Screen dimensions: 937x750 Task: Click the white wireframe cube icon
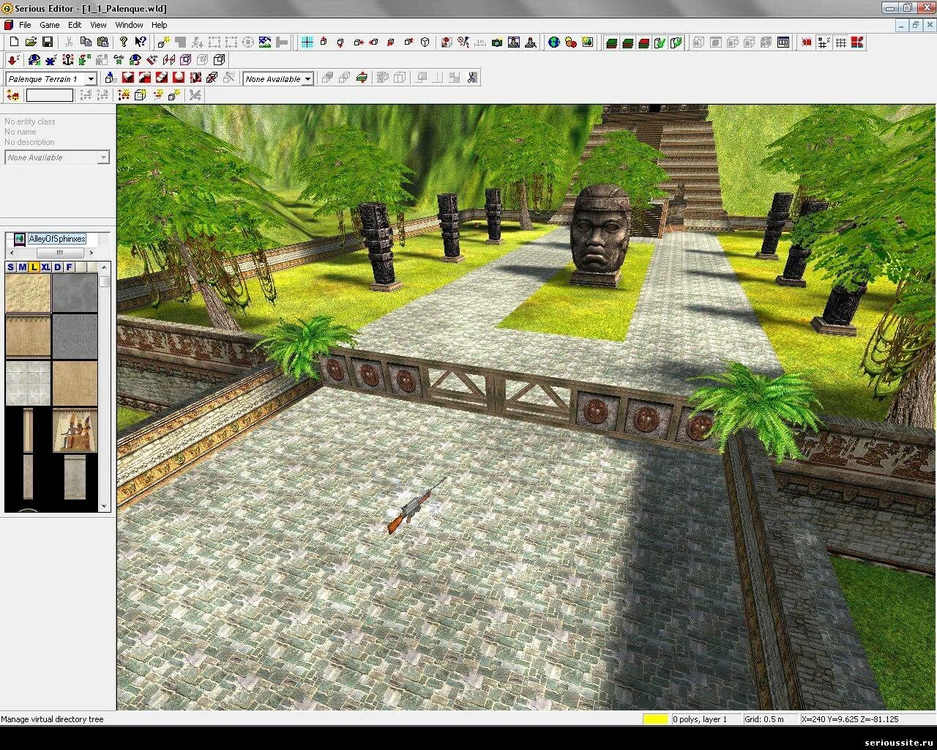point(425,42)
